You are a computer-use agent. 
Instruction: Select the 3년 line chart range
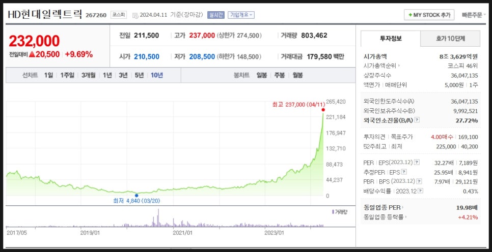click(123, 75)
